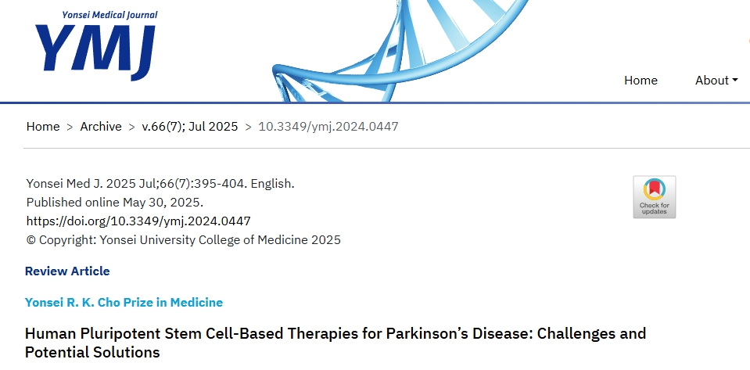Go to Home in the breadcrumb trail
The height and width of the screenshot is (370, 750).
(x=43, y=127)
